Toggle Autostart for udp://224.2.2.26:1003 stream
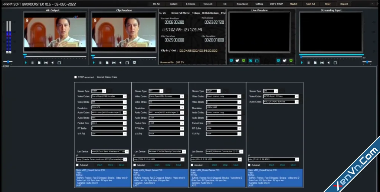 249,165
